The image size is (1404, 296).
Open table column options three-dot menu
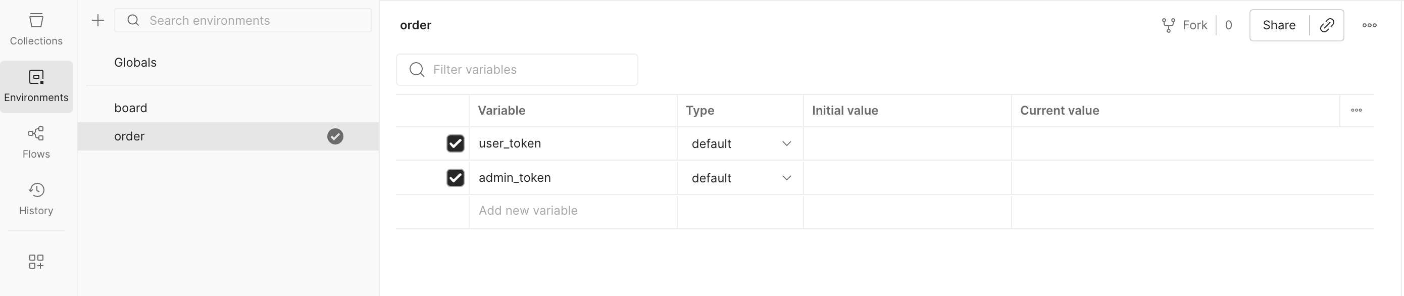1356,110
